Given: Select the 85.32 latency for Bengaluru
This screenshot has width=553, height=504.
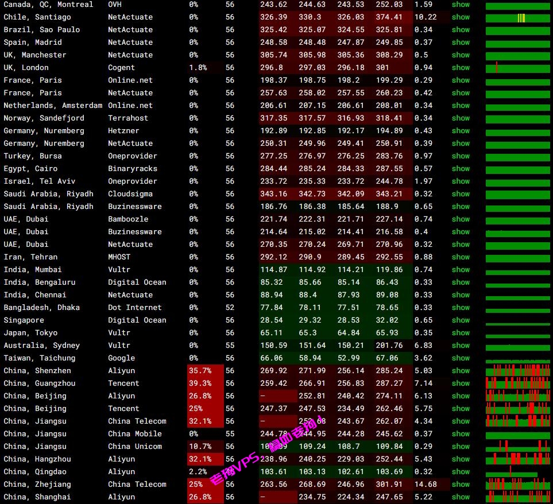Looking at the screenshot, I should (272, 282).
